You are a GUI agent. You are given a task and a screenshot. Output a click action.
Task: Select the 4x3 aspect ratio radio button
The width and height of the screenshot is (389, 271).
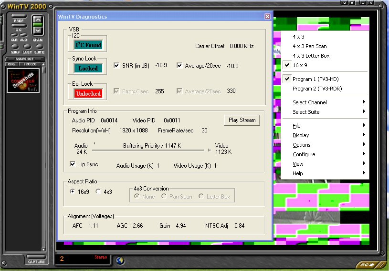(98, 192)
